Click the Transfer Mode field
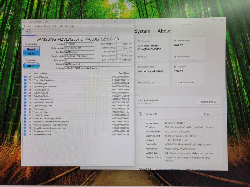This screenshot has width=250, height=187. point(79,56)
